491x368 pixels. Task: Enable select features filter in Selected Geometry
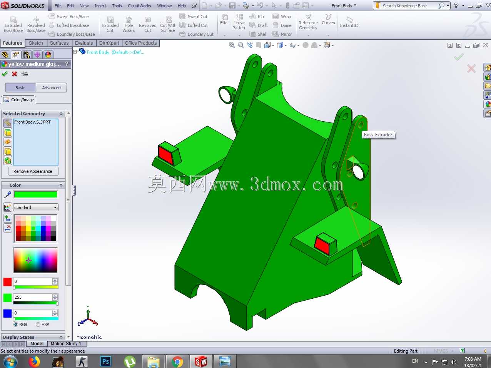tap(8, 161)
